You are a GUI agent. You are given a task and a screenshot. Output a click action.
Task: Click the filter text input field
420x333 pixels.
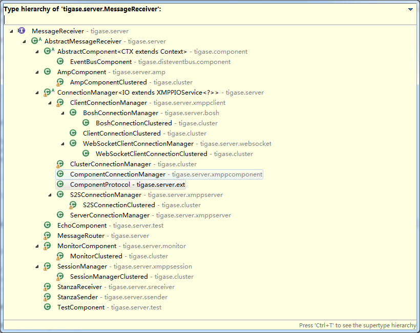click(x=209, y=19)
